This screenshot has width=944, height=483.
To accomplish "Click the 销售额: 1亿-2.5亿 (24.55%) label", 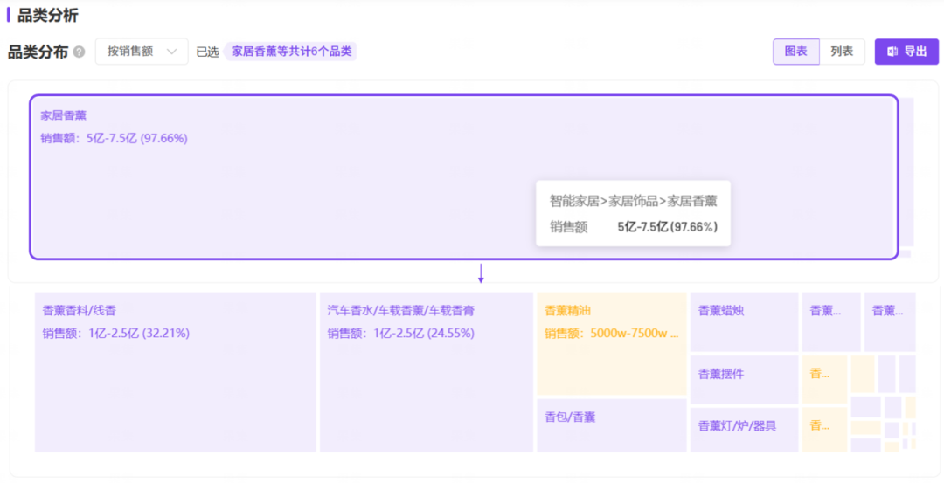I will [x=401, y=334].
